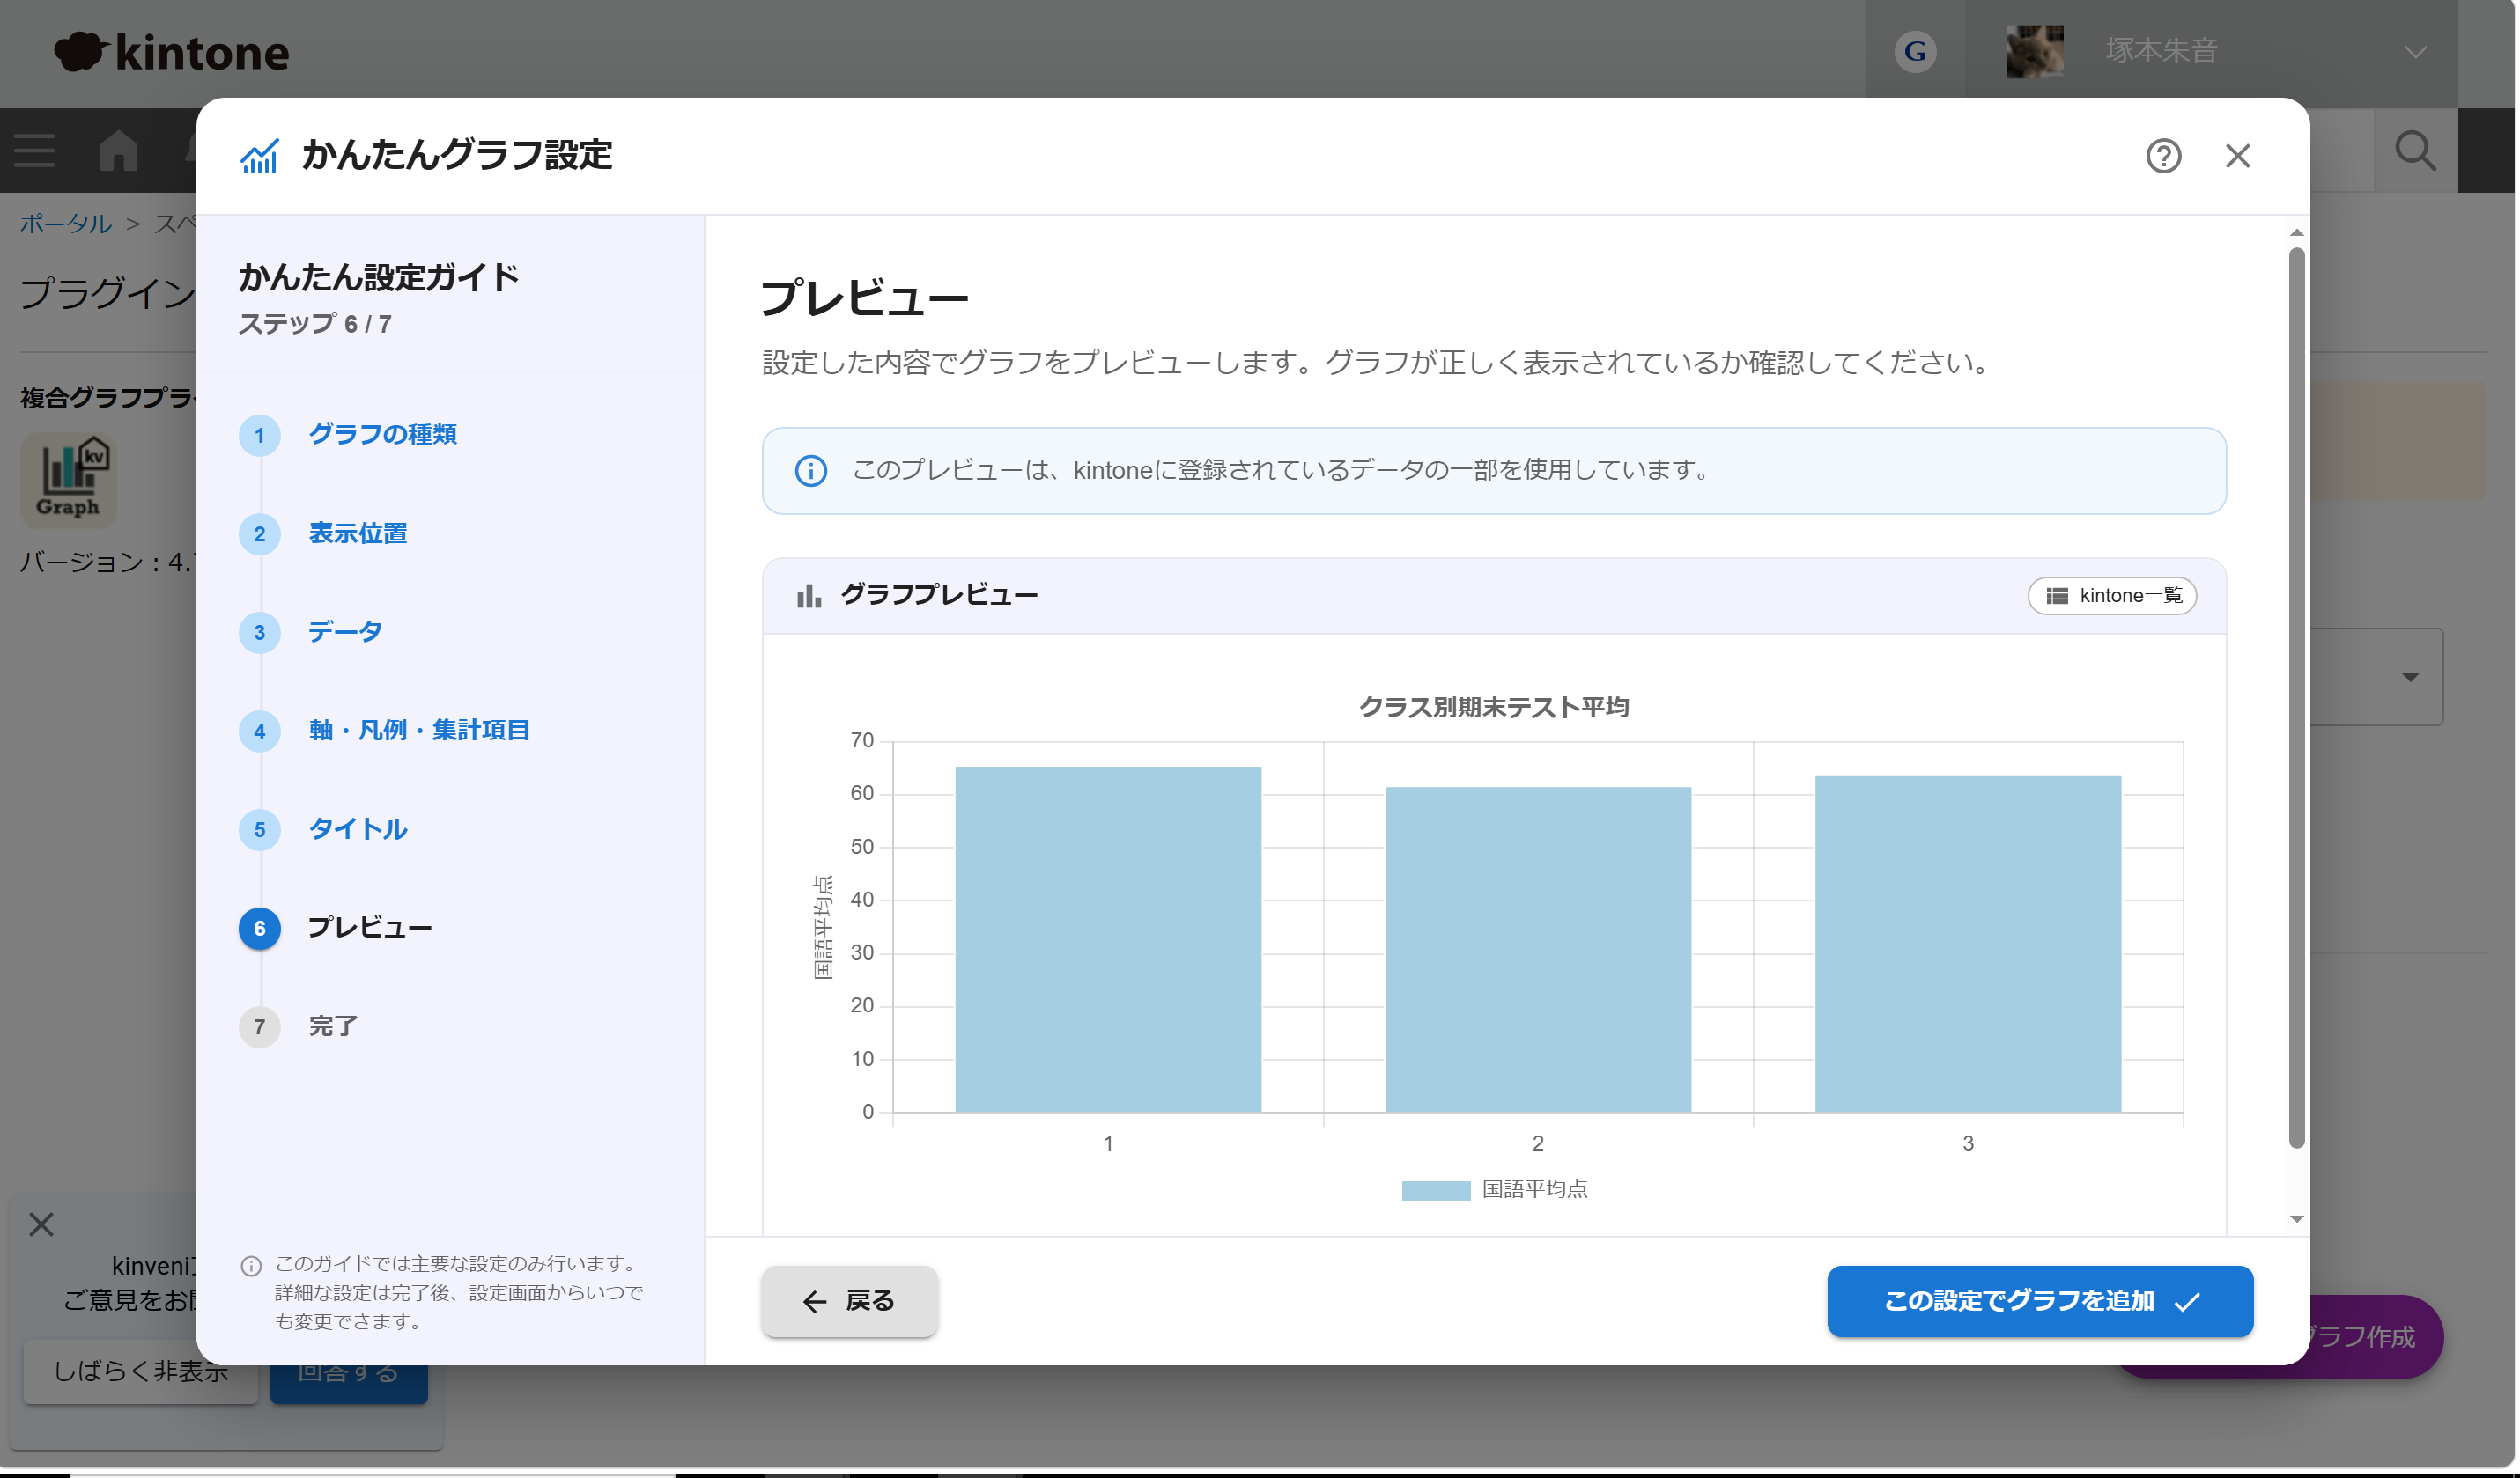Click the Graph plugin thumbnail icon

click(x=68, y=481)
